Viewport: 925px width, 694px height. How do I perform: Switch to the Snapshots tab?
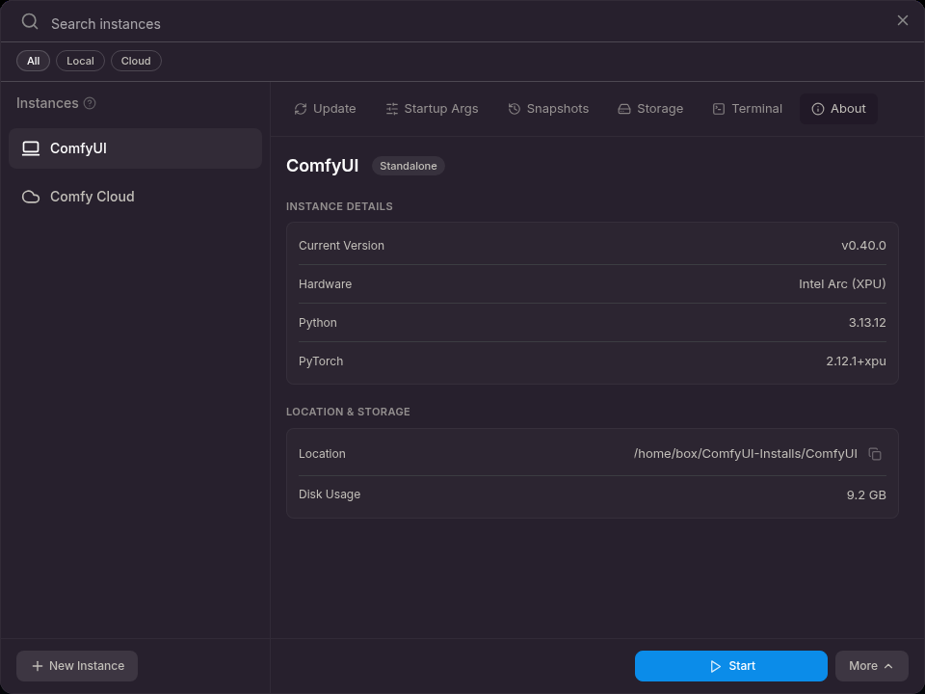point(548,109)
